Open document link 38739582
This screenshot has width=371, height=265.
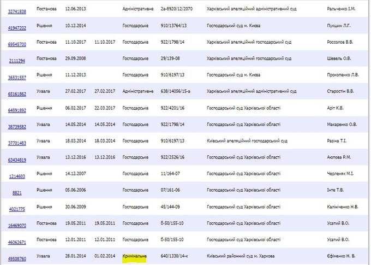tap(17, 126)
